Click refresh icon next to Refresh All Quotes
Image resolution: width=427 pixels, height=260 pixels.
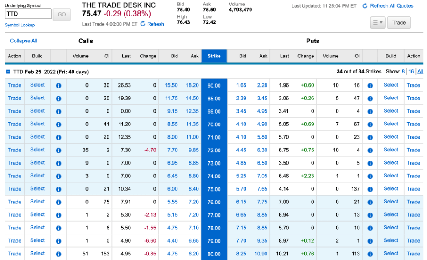pos(365,6)
